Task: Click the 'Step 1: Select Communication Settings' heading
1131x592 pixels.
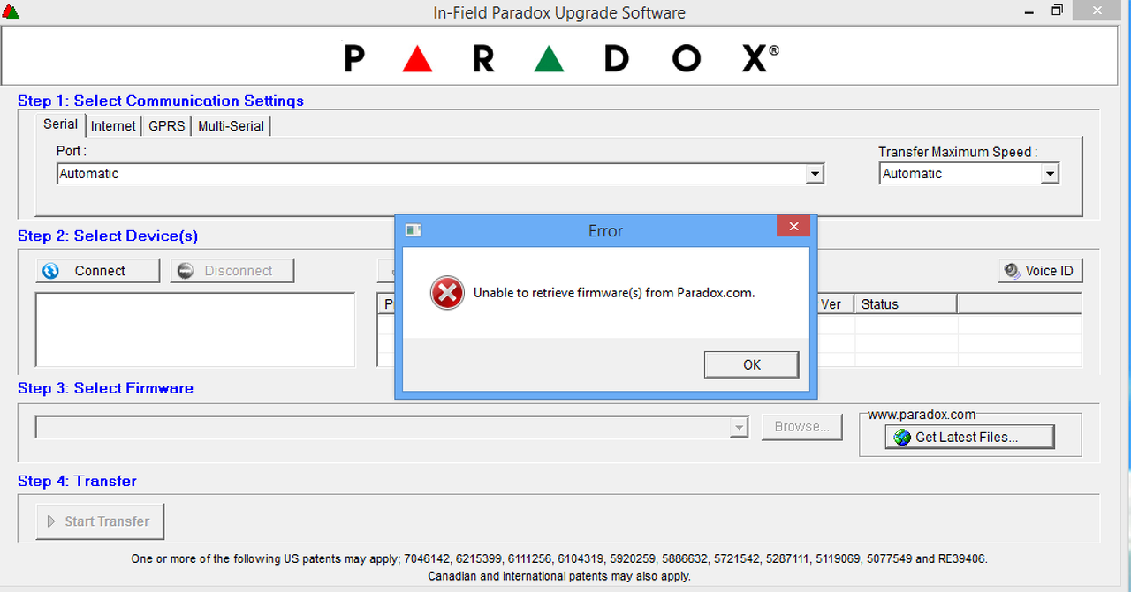Action: coord(161,101)
